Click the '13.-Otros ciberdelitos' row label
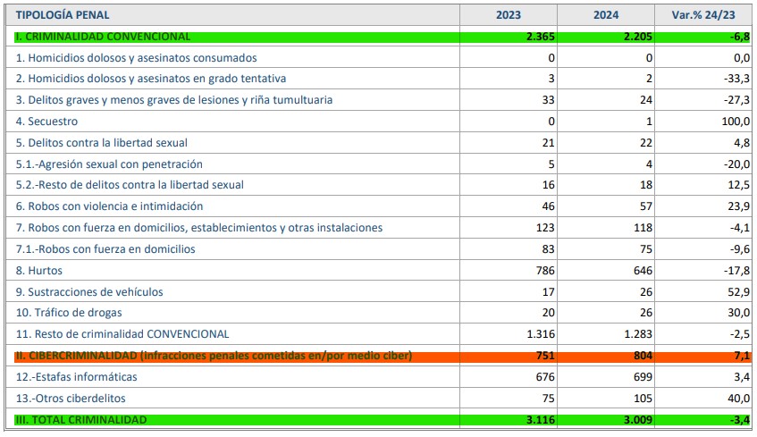Screen dimensions: 757x437 pyautogui.click(x=71, y=399)
